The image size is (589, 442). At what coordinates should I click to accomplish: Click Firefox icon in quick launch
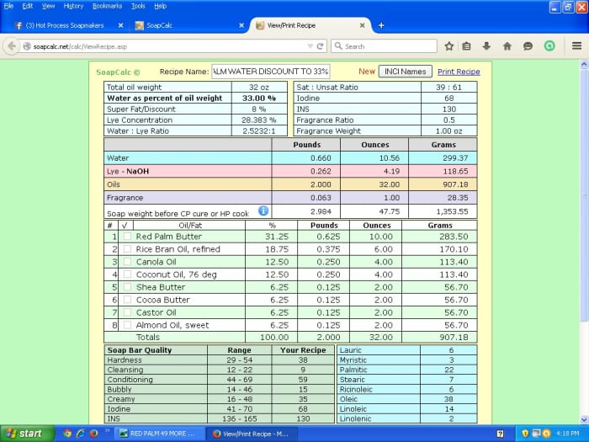click(x=93, y=434)
